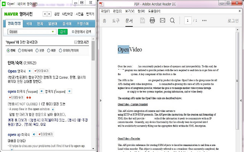
Task: Expand Acrobat left navigation pane arrow
Action: 101,100
